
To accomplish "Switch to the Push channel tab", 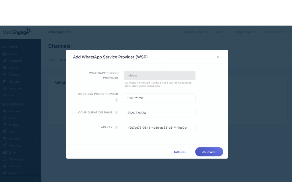I will 51,60.
